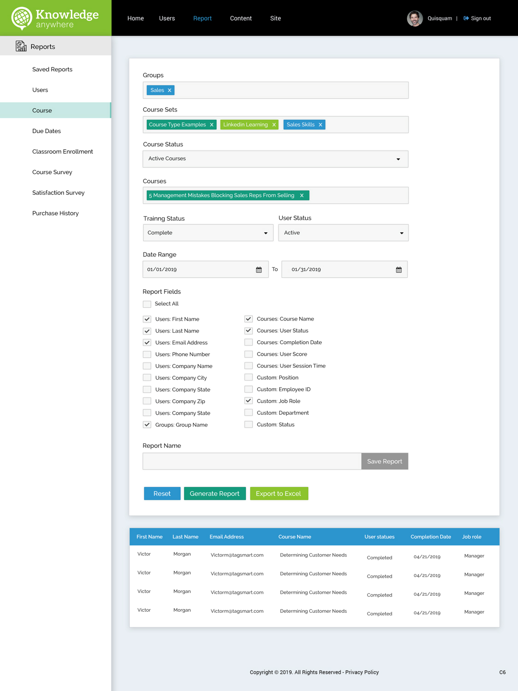Click the Knowledge Anywhere globe logo

coord(22,18)
